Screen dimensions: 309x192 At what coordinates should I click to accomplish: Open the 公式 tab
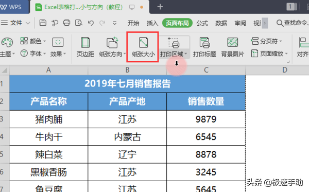point(202,23)
